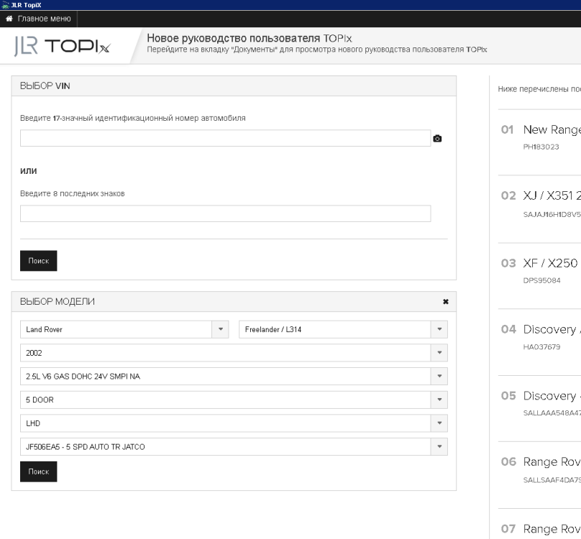Open the Freelander / L314 model dropdown
Image resolution: width=581 pixels, height=539 pixels.
click(x=343, y=329)
